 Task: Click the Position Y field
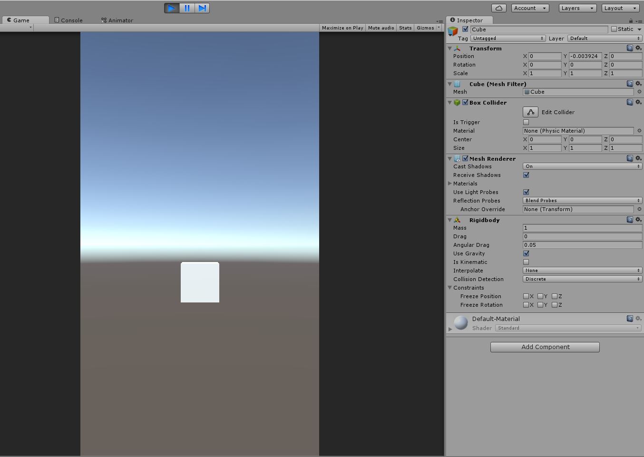coord(585,56)
